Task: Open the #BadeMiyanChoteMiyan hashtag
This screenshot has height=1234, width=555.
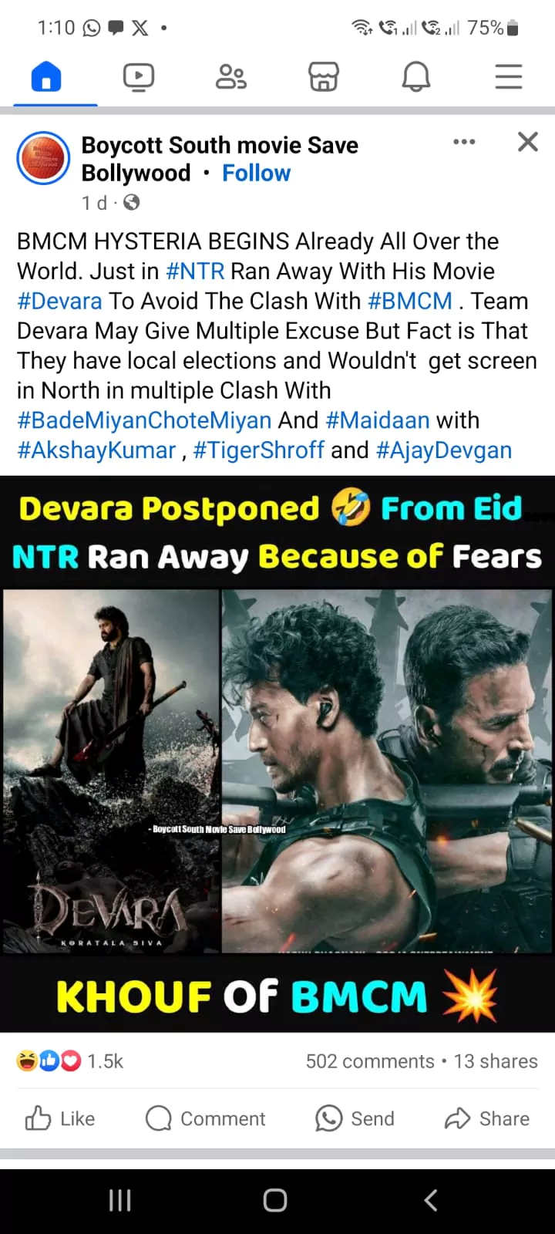Action: [144, 420]
